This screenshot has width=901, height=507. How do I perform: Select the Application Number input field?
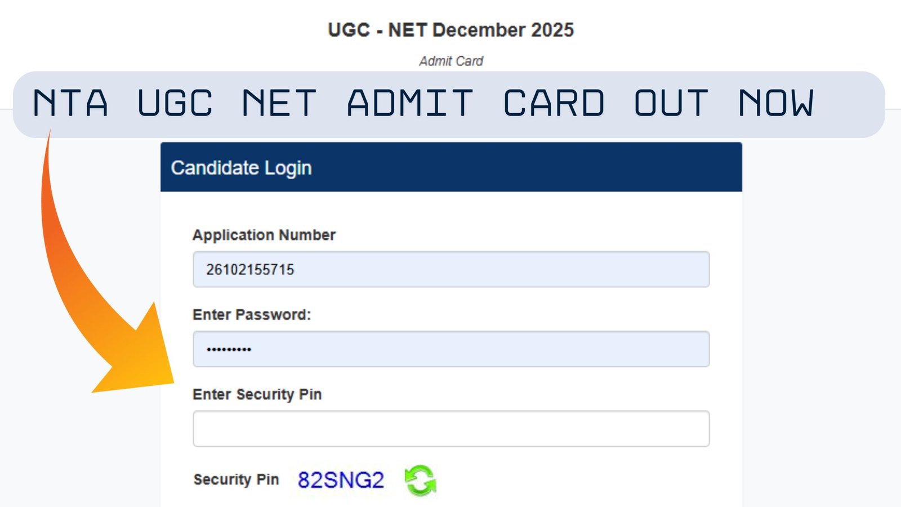point(450,269)
